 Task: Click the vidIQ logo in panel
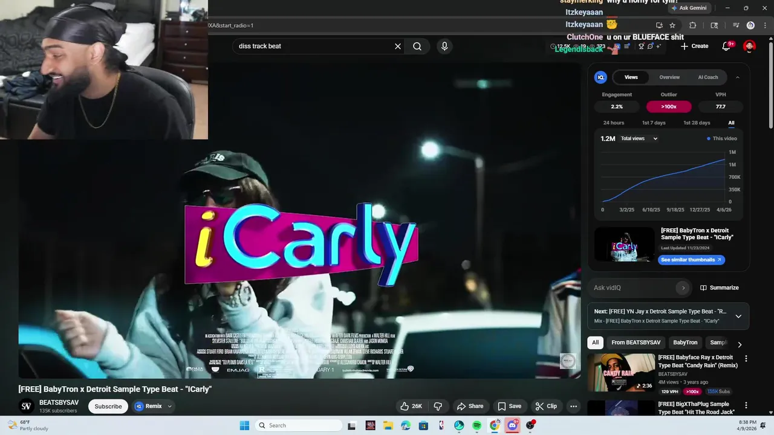[600, 77]
